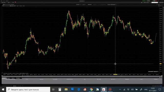This screenshot has height=92, width=164.
Task: Open the first menu in the top-left menu bar
Action: [2, 1]
